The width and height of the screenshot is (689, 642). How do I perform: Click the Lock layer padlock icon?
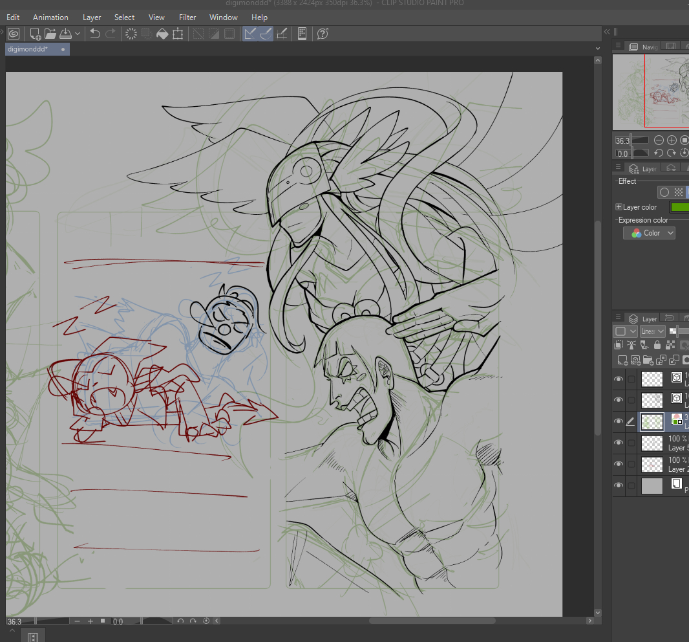[657, 346]
